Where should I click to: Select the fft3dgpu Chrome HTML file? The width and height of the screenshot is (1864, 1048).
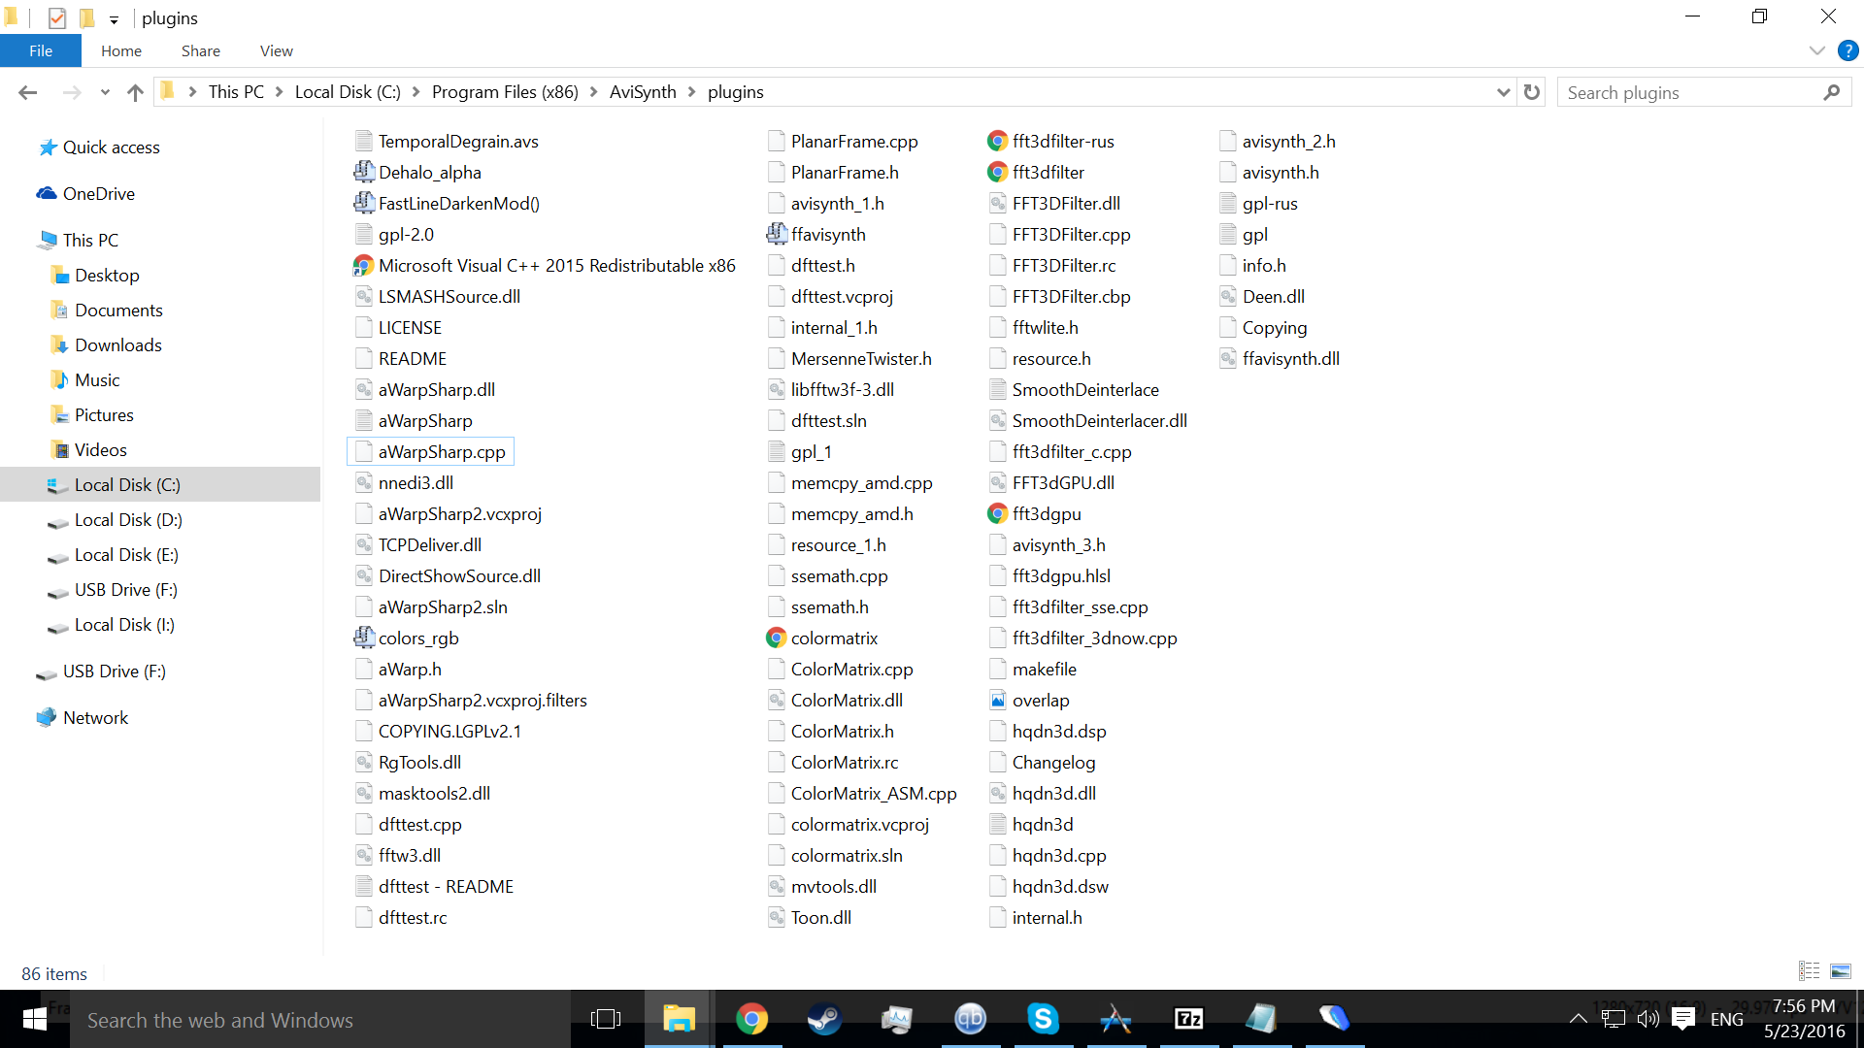click(x=1034, y=513)
